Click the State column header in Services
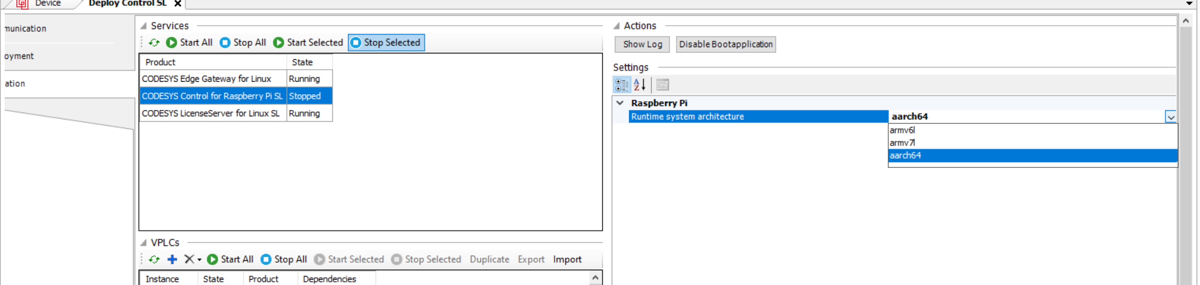 [309, 62]
